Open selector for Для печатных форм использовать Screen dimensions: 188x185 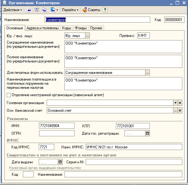(x=147, y=73)
